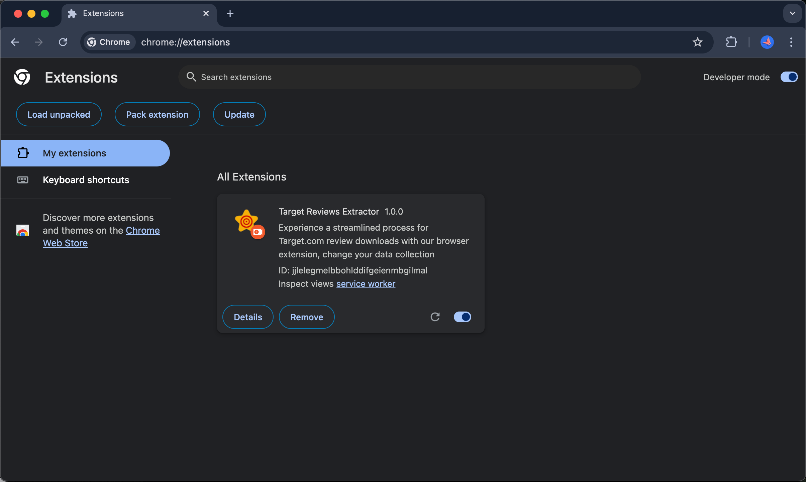
Task: Click the All Extensions heading
Action: 251,177
